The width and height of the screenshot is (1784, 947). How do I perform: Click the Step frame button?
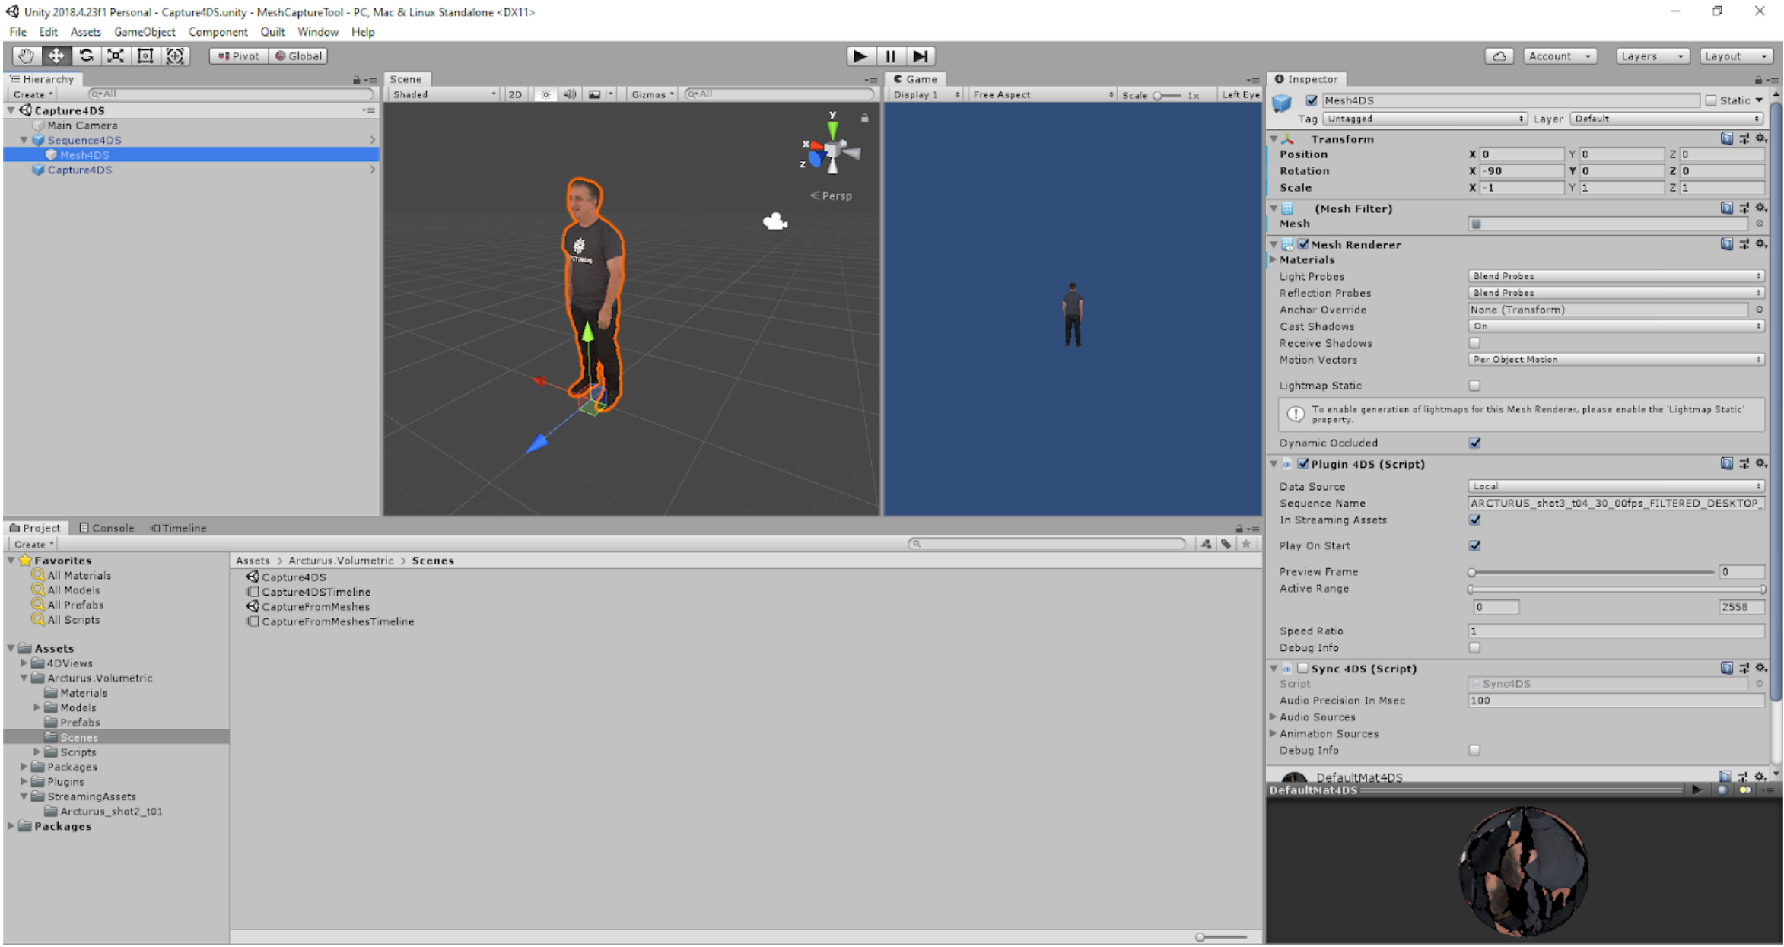pos(921,56)
